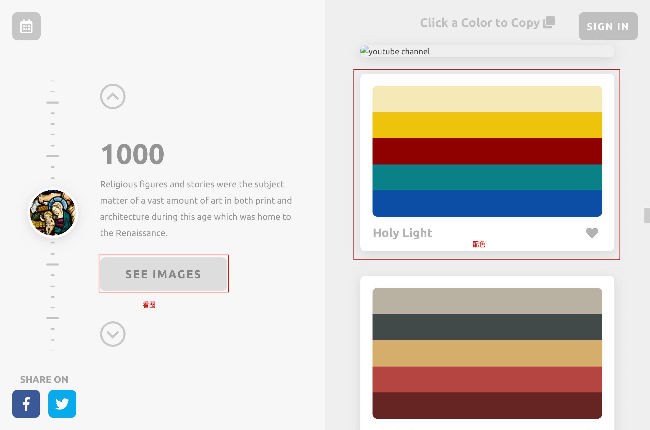Click the down chevron circle arrow

pyautogui.click(x=113, y=334)
